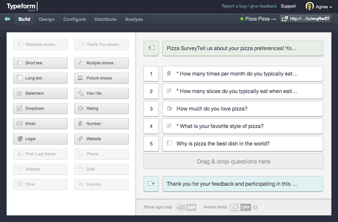Open the form URL button
This screenshot has height=222, width=338.
pos(305,19)
